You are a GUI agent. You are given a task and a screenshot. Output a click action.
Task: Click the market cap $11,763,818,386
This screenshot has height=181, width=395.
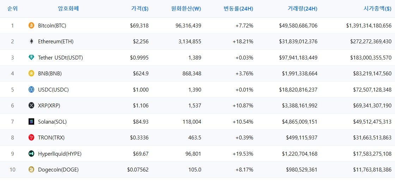[372, 170]
